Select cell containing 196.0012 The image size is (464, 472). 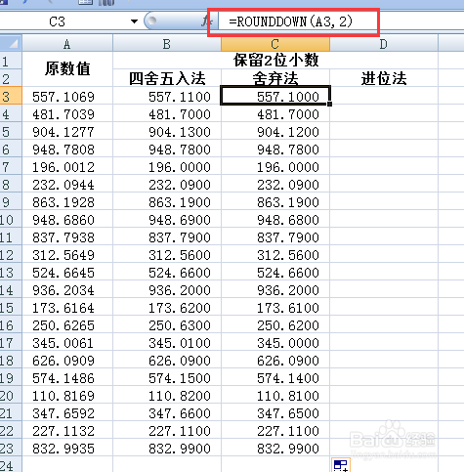point(67,167)
